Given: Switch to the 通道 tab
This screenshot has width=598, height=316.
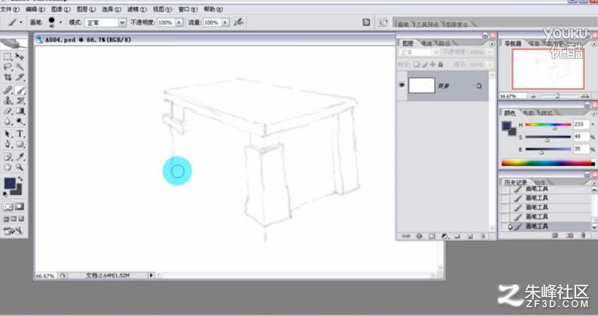Looking at the screenshot, I should pos(426,44).
